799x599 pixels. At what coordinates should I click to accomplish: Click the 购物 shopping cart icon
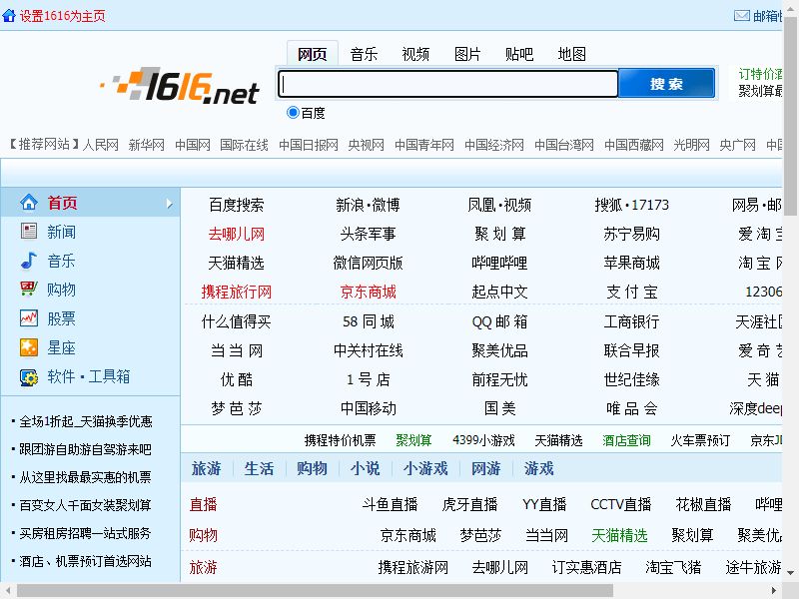coord(29,289)
